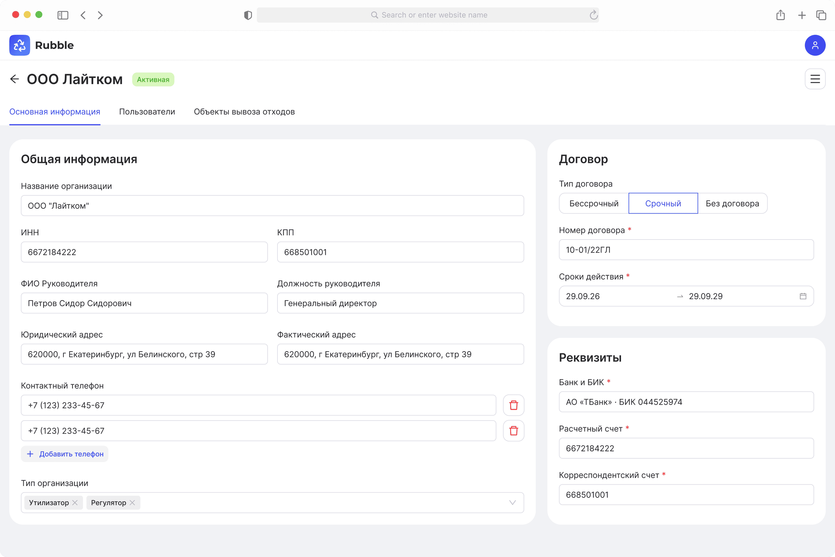Edit the Должность руководителя field
Image resolution: width=835 pixels, height=557 pixels.
[401, 303]
